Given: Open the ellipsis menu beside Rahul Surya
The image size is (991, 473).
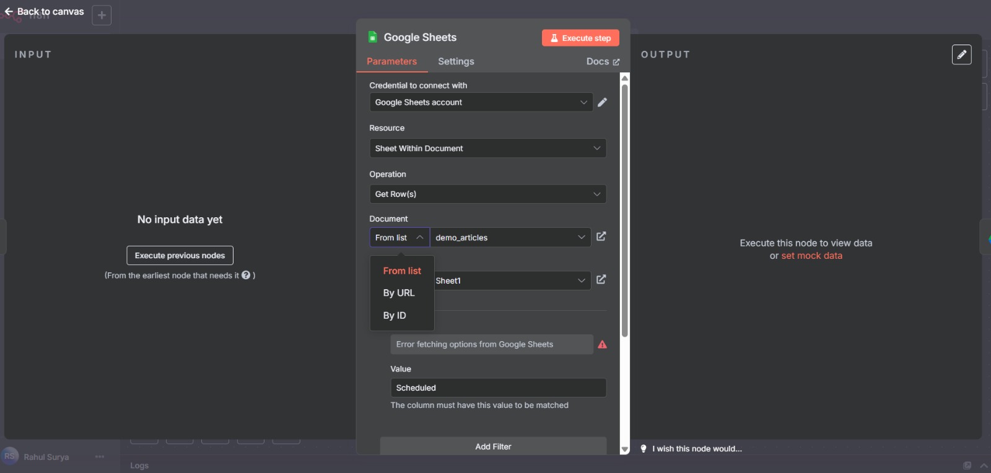Looking at the screenshot, I should click(100, 457).
